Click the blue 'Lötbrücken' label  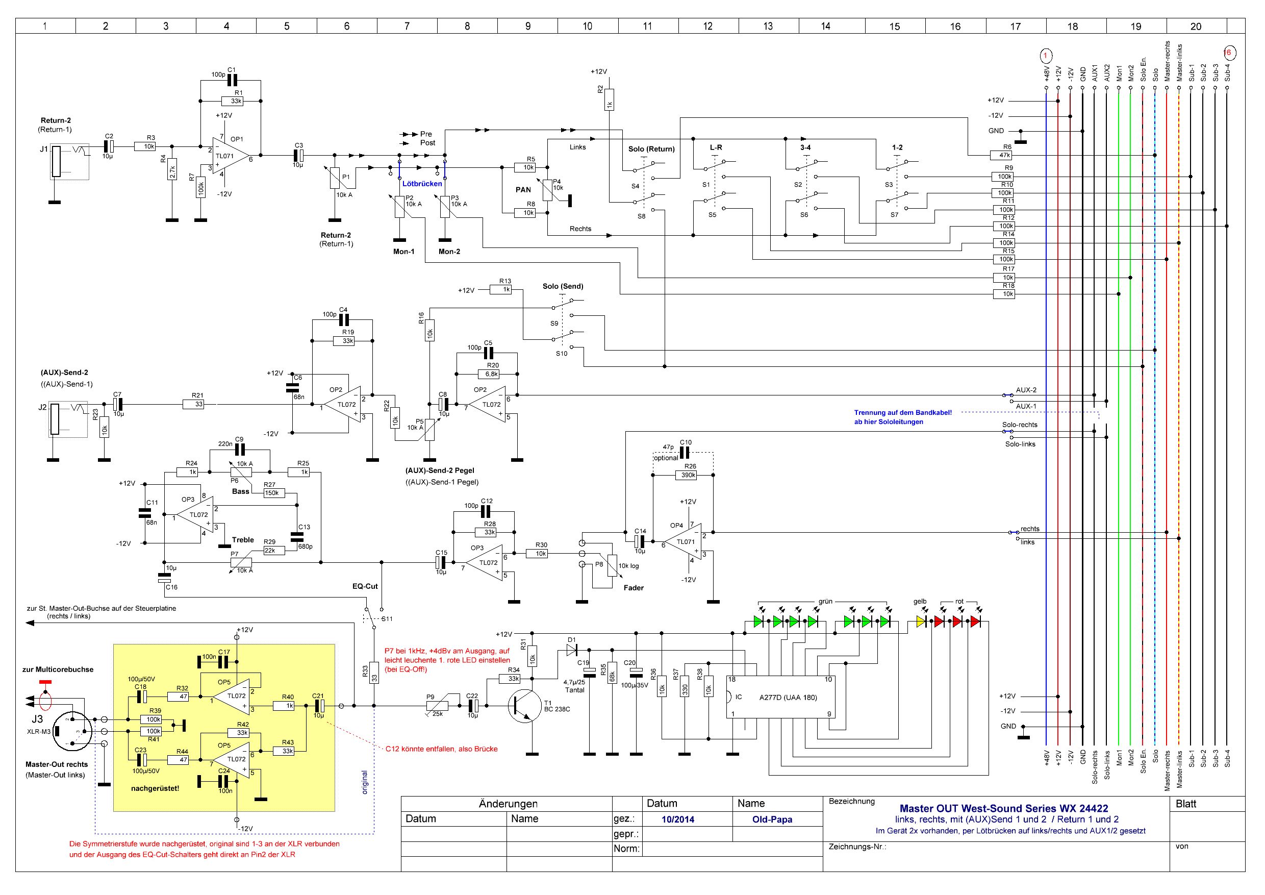[x=422, y=184]
